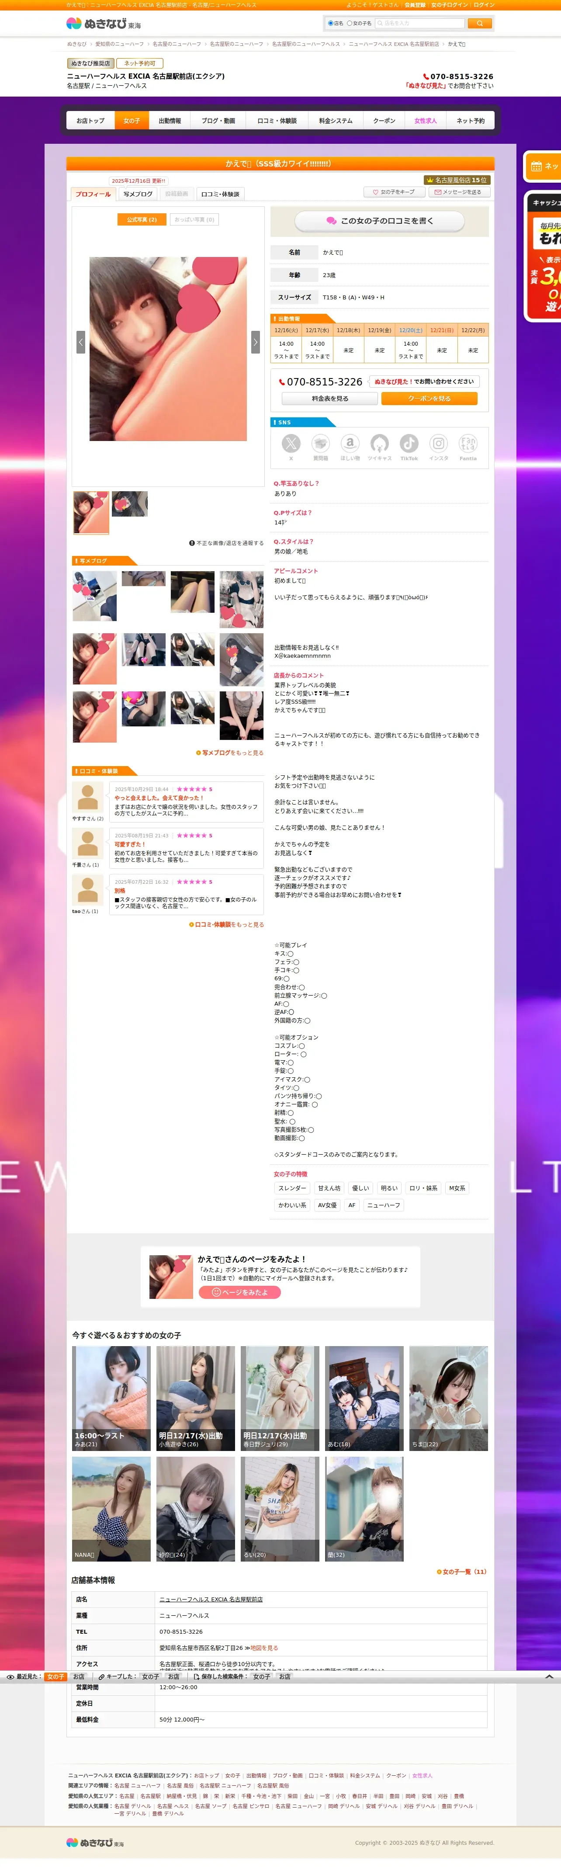561x1871 pixels.
Task: Click the paperclip キープした icon
Action: pyautogui.click(x=102, y=1677)
